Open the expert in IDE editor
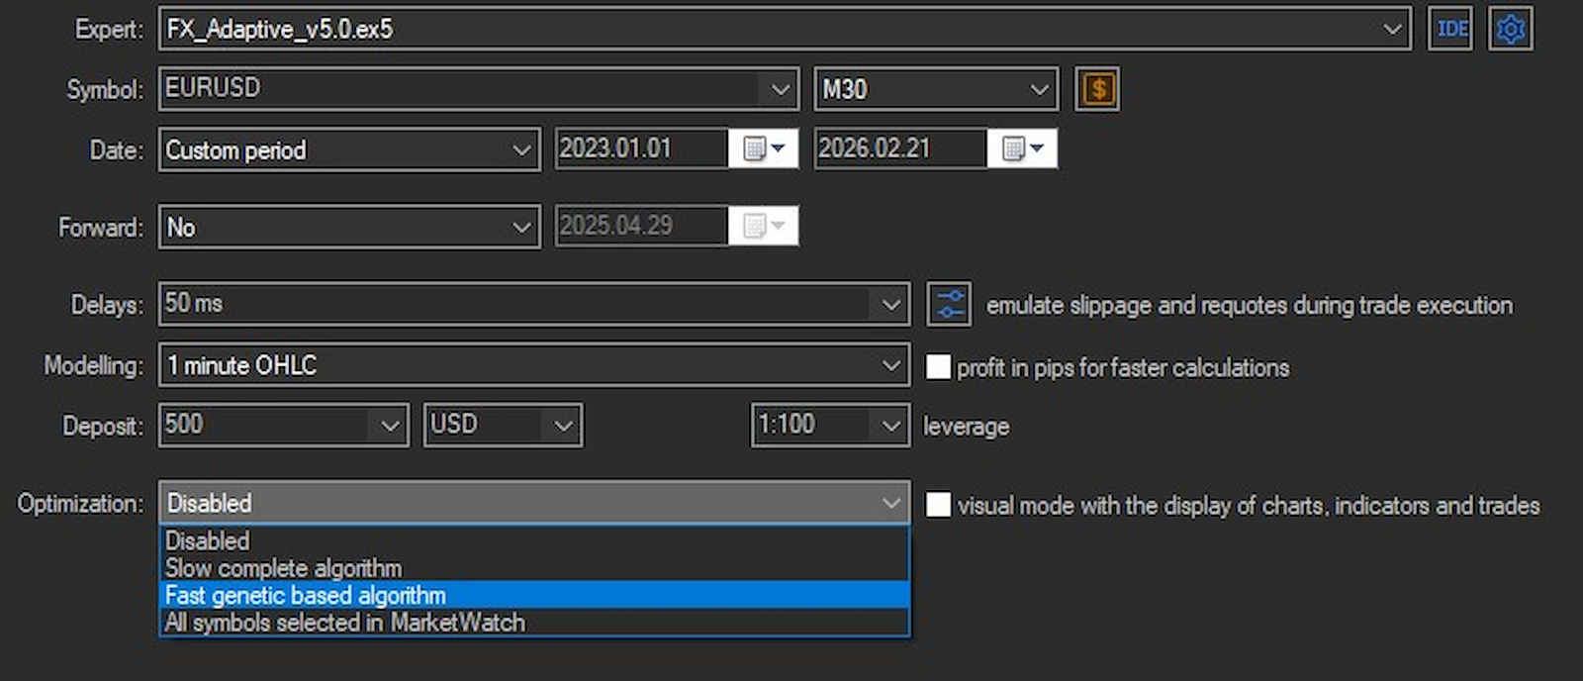1583x681 pixels. [x=1450, y=29]
